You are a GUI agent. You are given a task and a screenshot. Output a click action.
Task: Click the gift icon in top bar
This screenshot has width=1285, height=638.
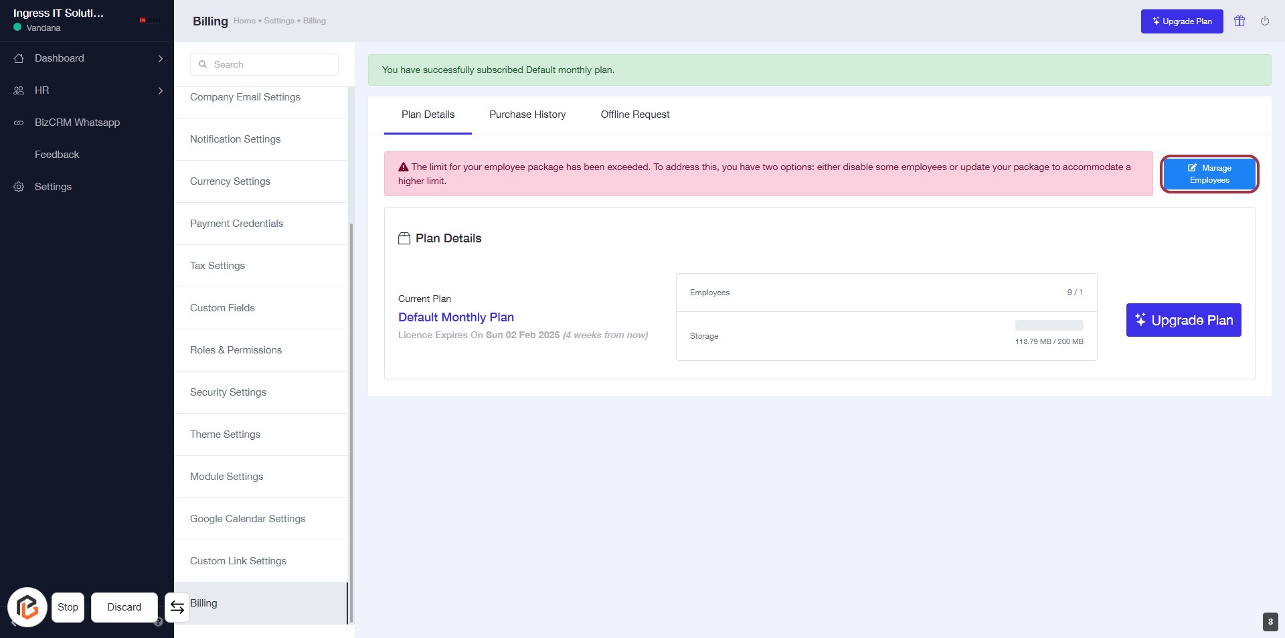[x=1239, y=21]
